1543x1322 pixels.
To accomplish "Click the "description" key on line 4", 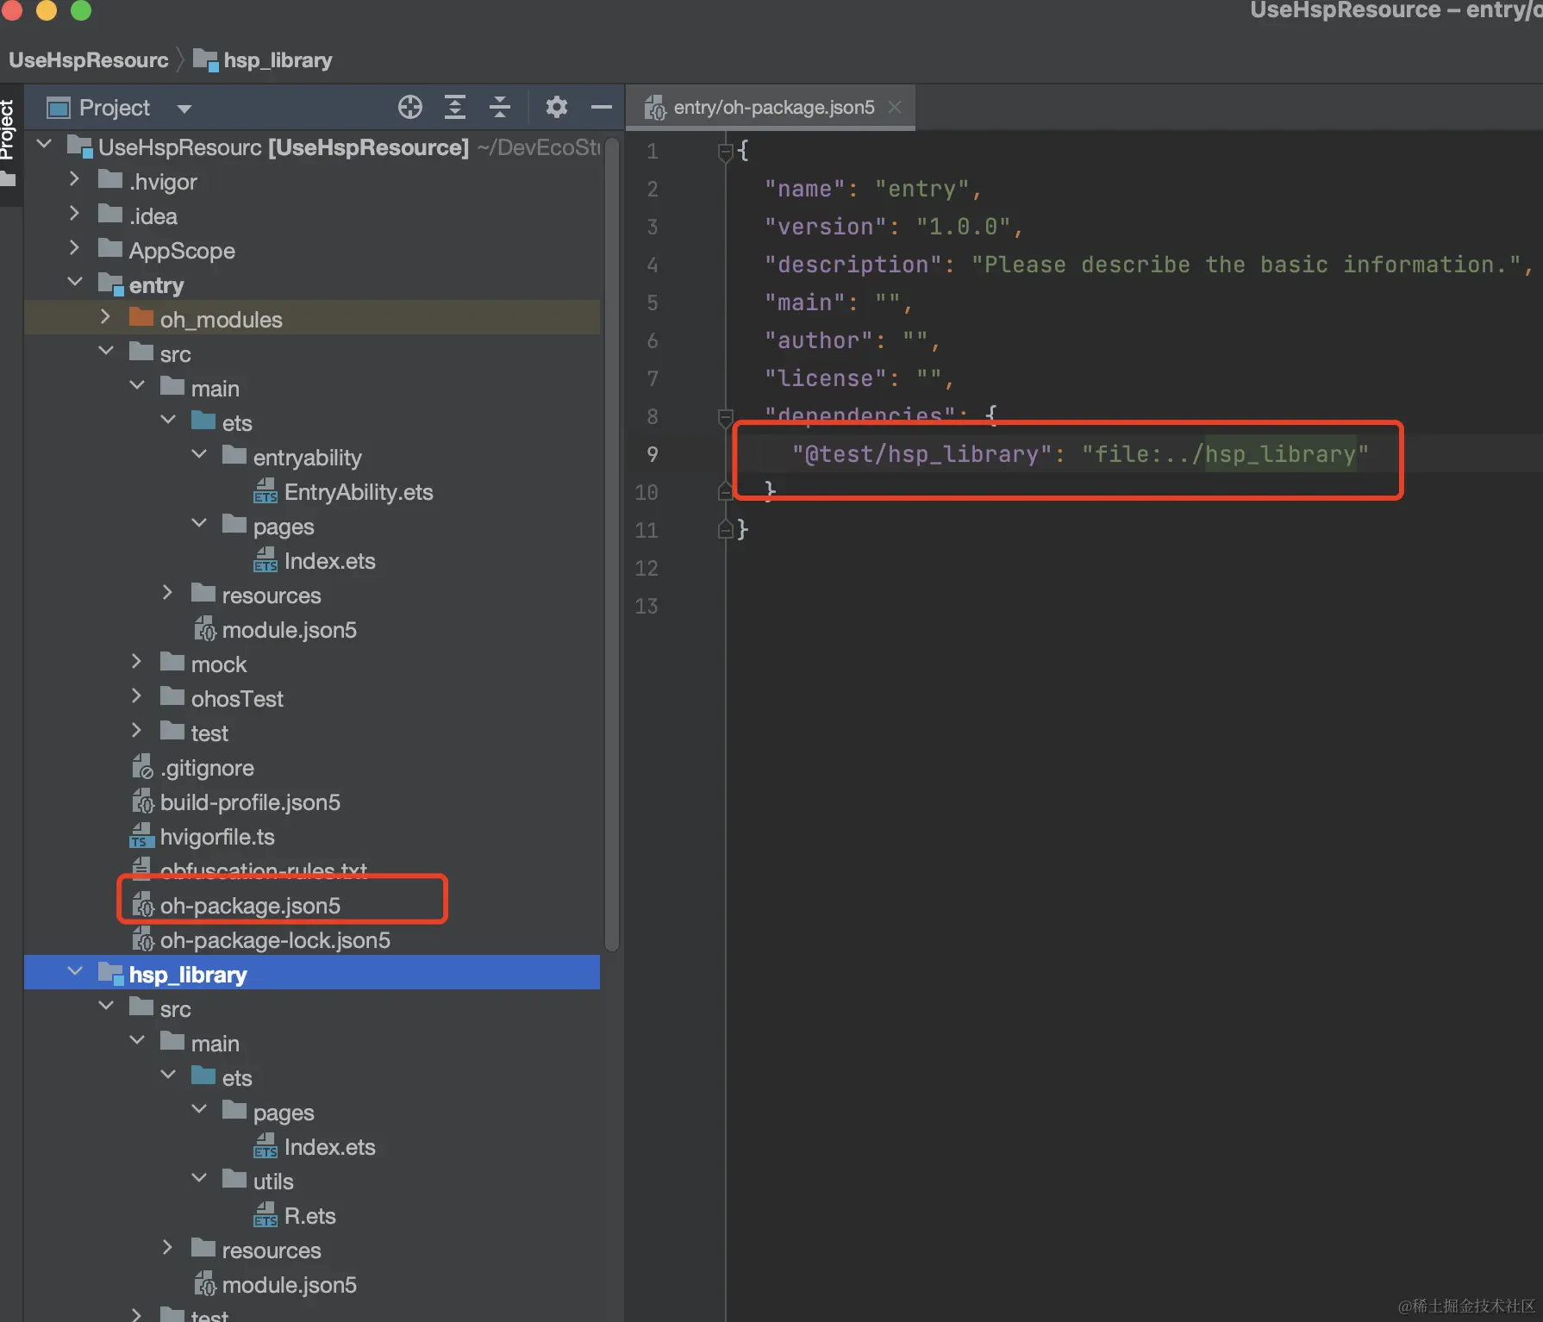I will (852, 265).
